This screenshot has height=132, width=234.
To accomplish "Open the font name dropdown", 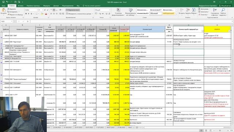I will [37, 10].
